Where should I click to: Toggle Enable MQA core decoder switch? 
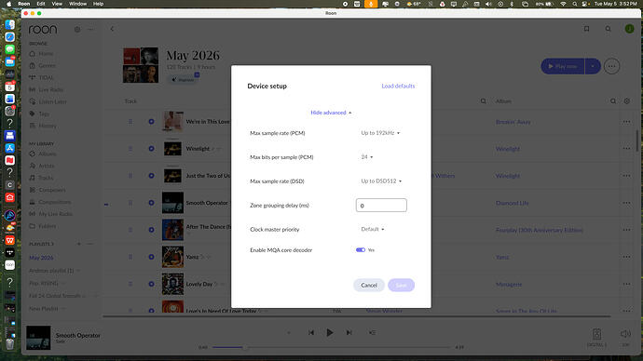tap(361, 250)
